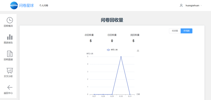Go to 个人问卷 menu item
The height and width of the screenshot is (100, 211).
pyautogui.click(x=44, y=6)
